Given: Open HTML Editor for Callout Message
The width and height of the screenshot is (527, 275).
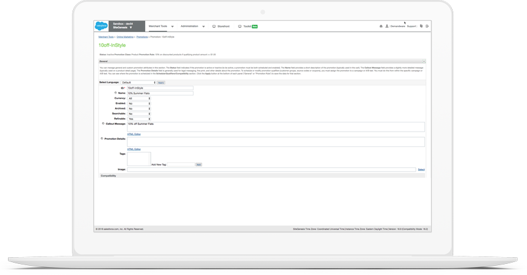Looking at the screenshot, I should tap(134, 134).
